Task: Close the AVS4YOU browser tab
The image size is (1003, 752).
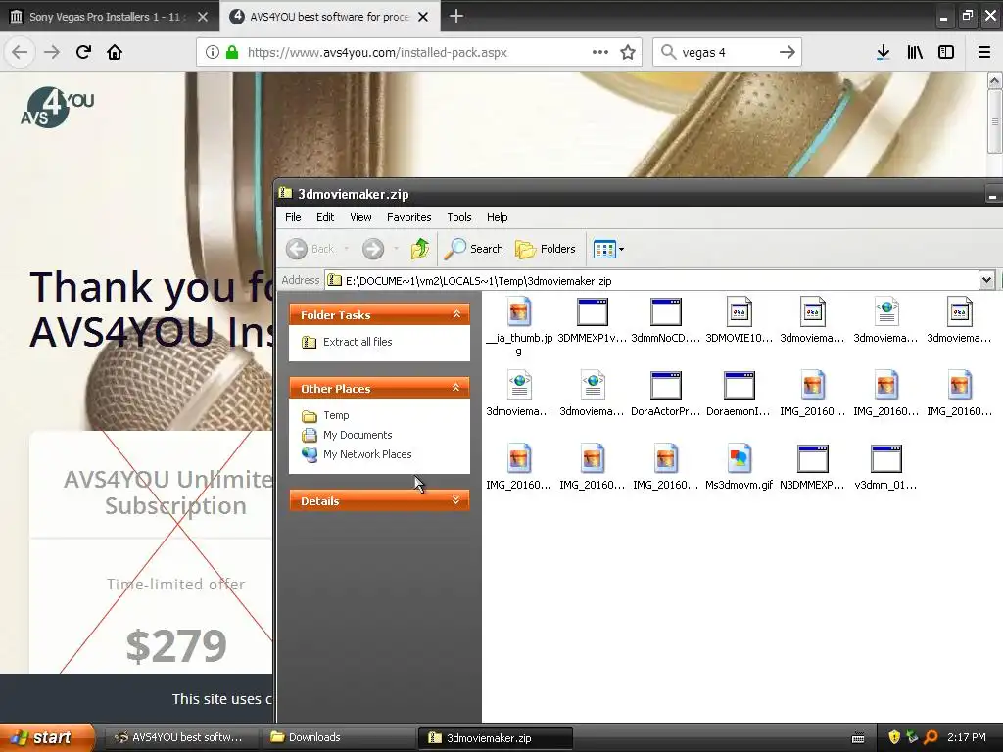Action: pyautogui.click(x=423, y=17)
